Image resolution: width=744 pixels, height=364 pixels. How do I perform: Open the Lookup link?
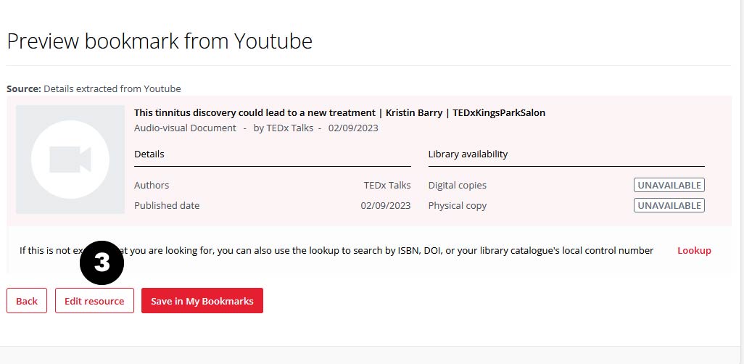point(694,250)
